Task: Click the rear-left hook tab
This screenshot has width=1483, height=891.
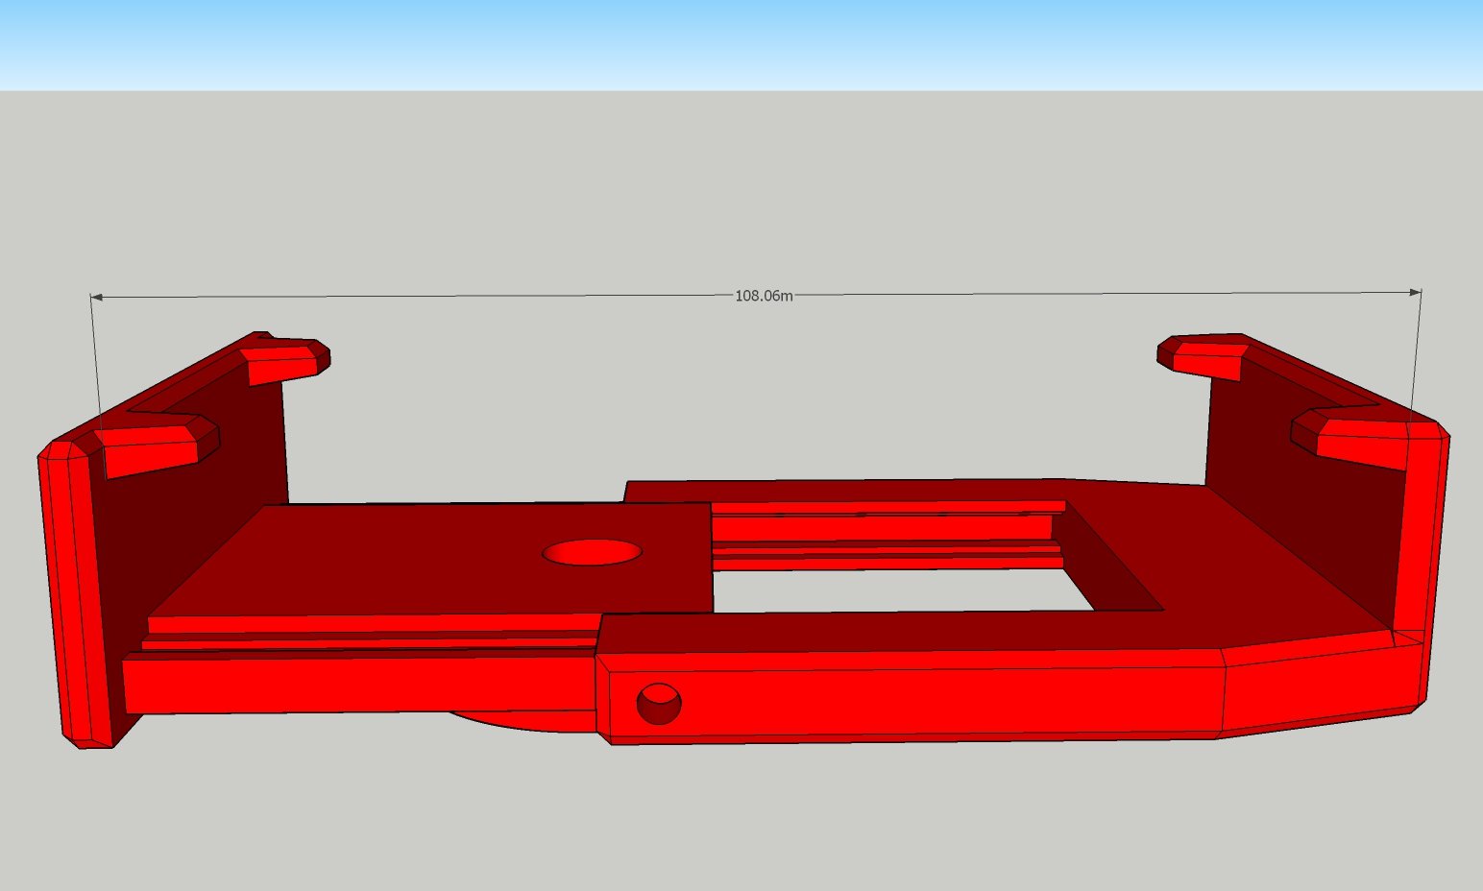Action: (x=284, y=361)
